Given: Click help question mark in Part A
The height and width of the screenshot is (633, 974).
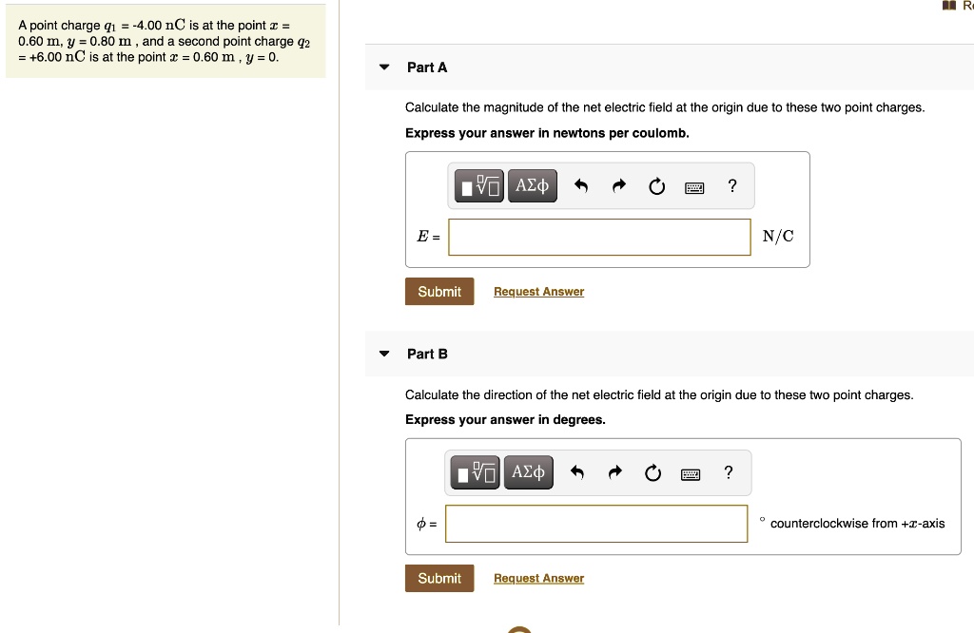Looking at the screenshot, I should click(732, 185).
